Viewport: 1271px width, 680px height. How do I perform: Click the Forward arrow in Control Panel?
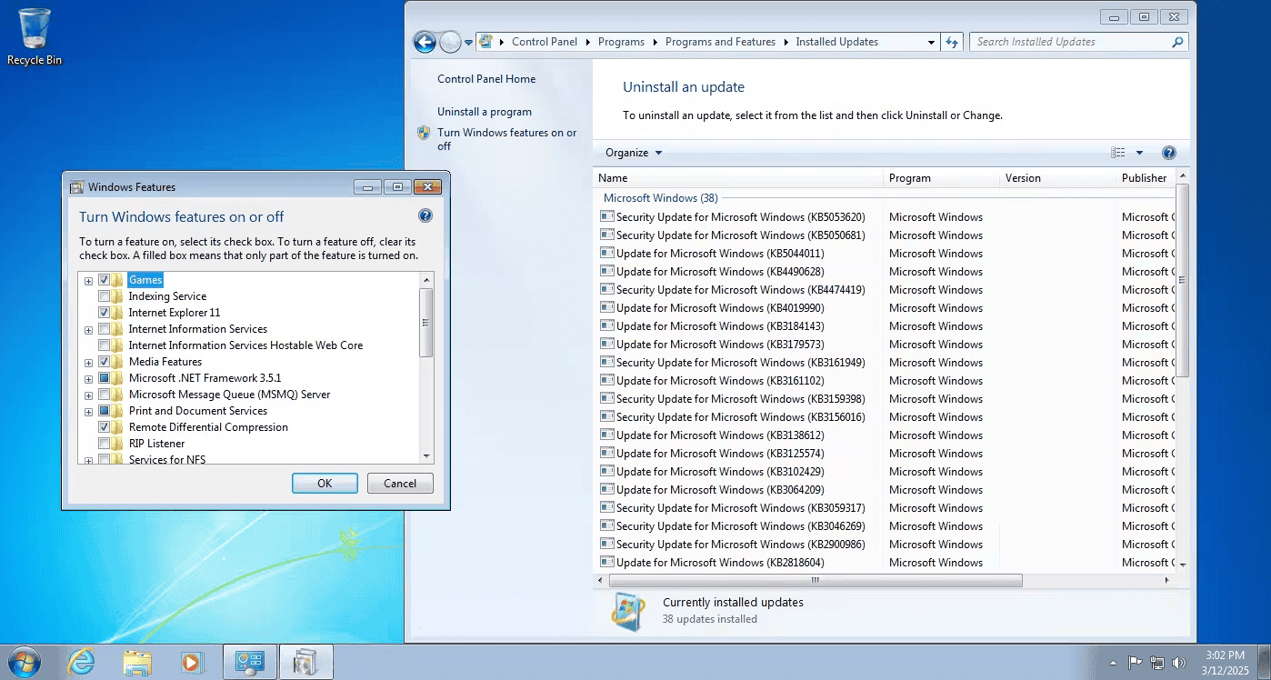(x=450, y=42)
